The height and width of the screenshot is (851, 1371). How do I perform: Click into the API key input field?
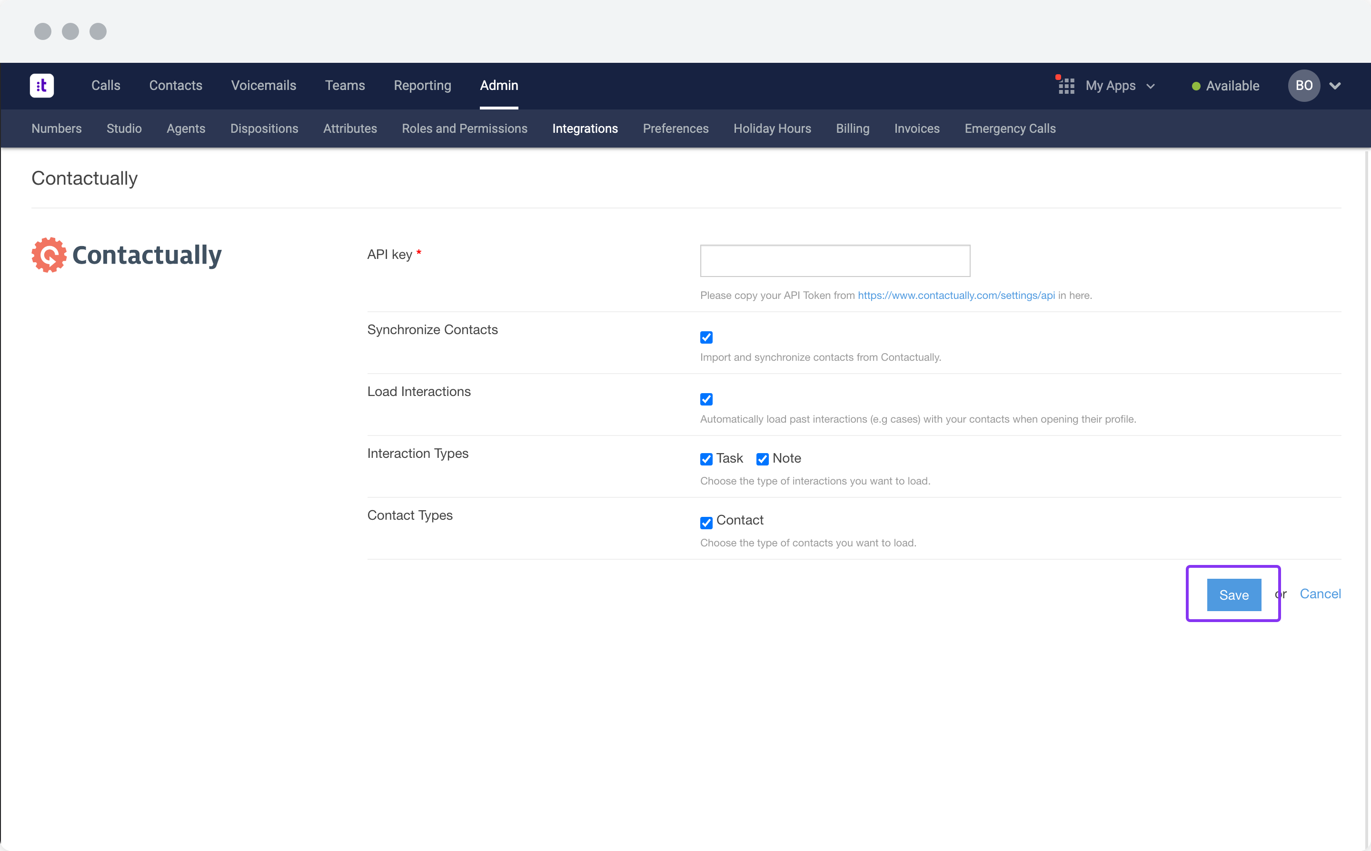(835, 260)
